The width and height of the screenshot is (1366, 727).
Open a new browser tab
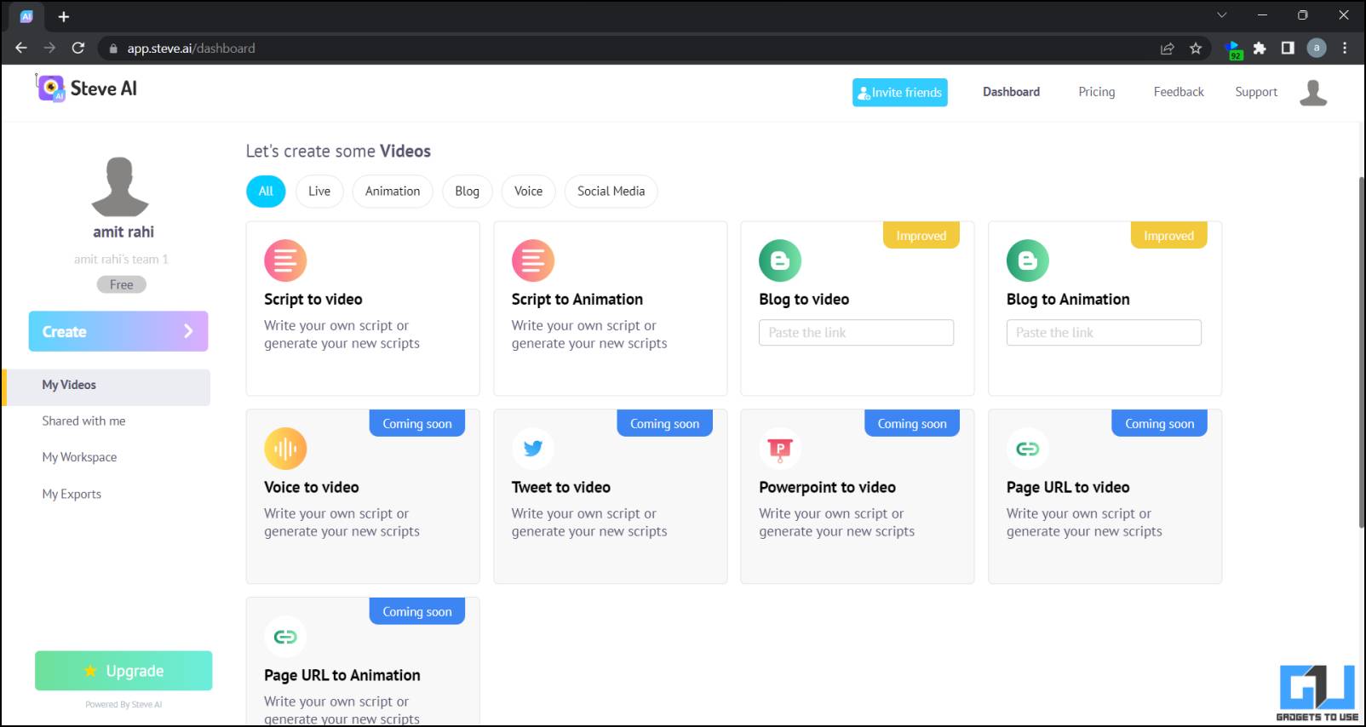coord(64,16)
